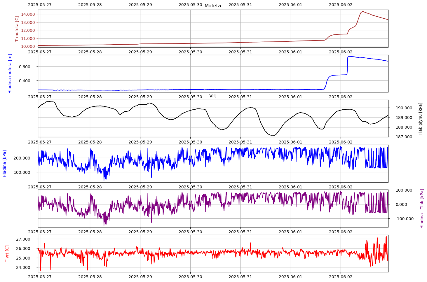Select the 200.000 tick on Hladina [kPa] axis
This screenshot has width=427, height=282.
tap(22, 158)
